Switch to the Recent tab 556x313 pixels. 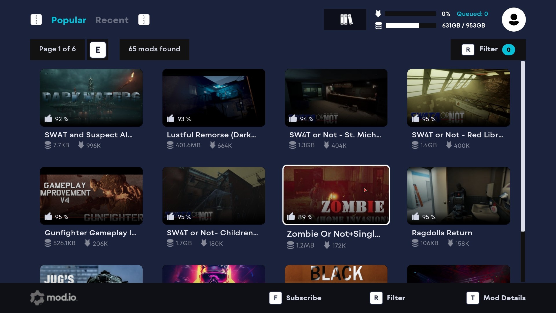click(112, 20)
